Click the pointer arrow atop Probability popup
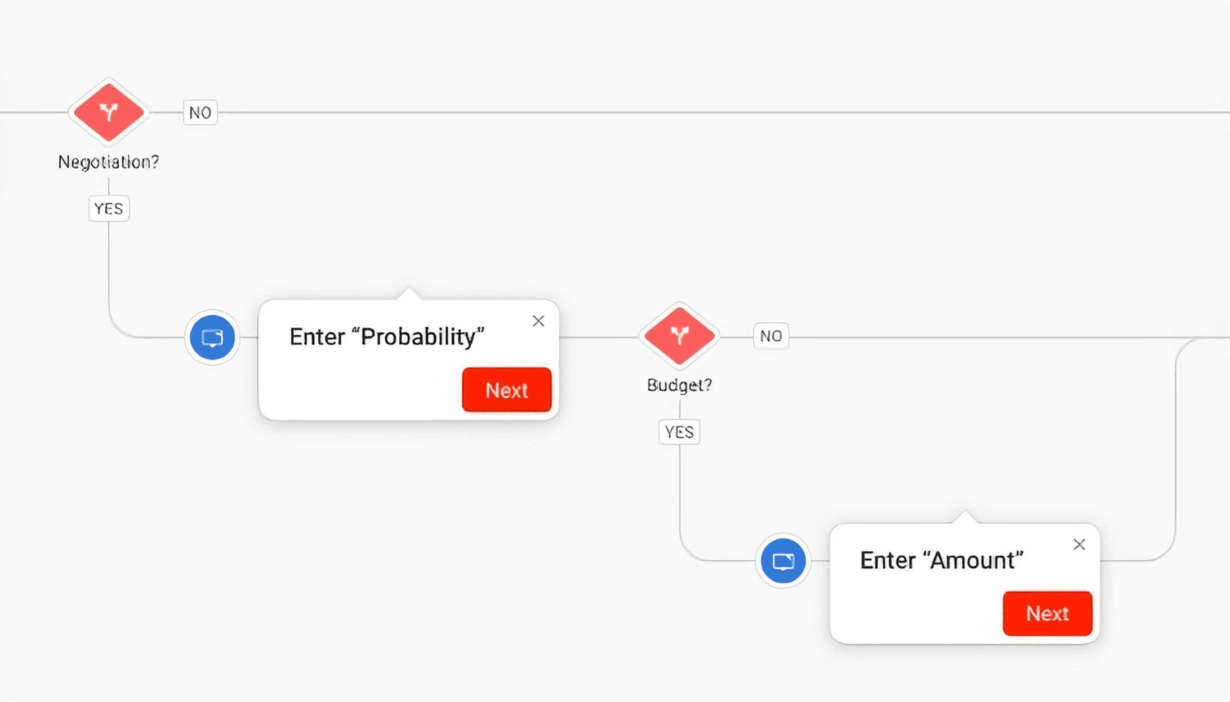This screenshot has height=702, width=1230. tap(409, 294)
